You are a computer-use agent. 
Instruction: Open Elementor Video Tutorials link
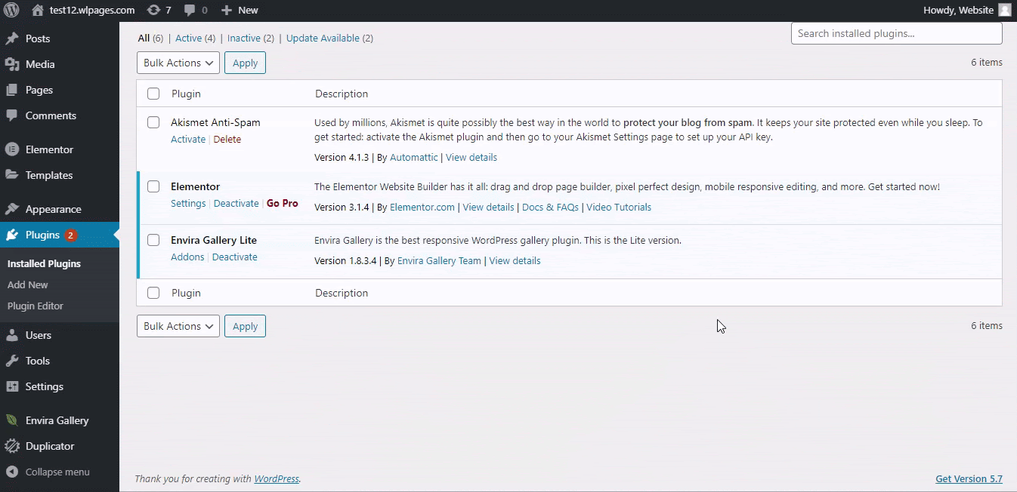619,207
